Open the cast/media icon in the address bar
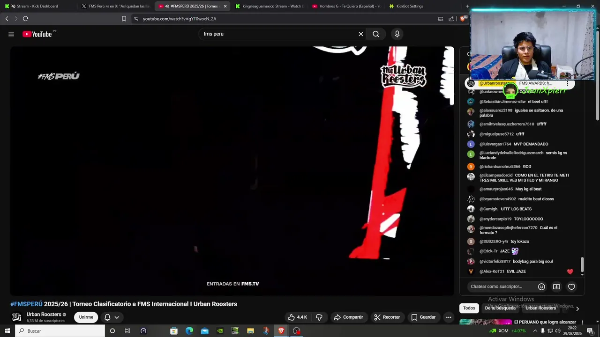600x337 pixels. (441, 19)
